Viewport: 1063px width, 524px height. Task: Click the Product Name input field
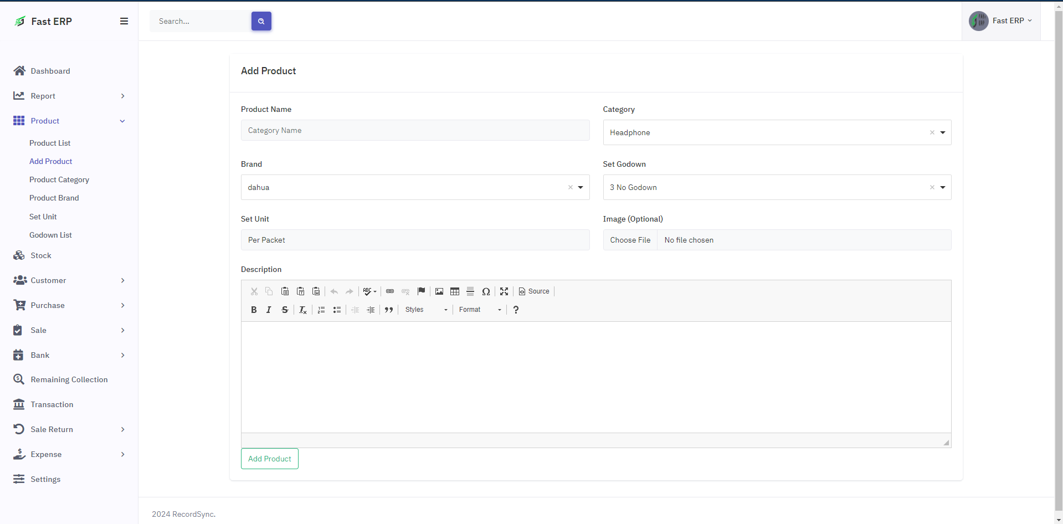415,130
